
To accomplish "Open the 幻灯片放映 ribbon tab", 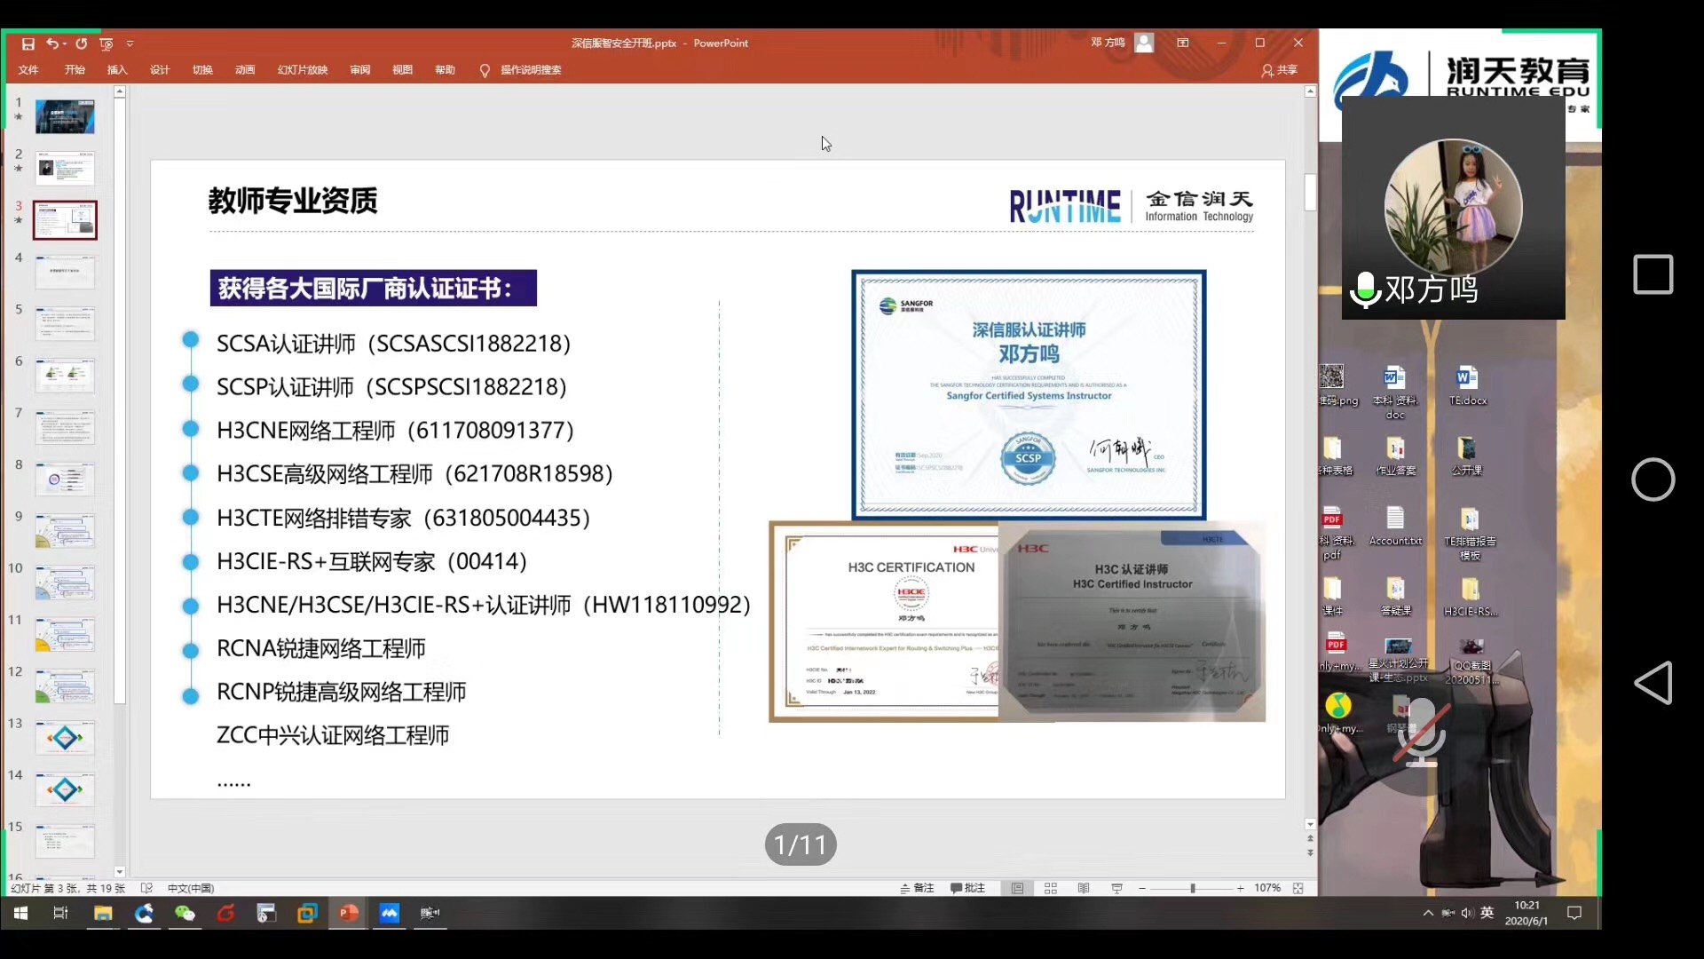I will click(302, 70).
